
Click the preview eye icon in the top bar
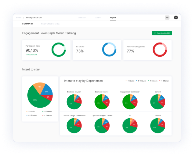click(167, 17)
